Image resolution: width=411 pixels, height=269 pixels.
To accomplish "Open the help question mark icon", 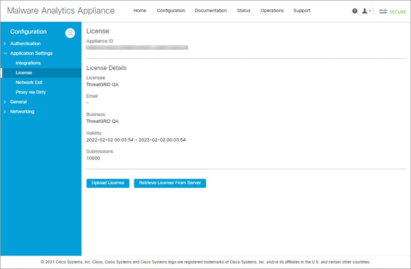I will pos(355,11).
